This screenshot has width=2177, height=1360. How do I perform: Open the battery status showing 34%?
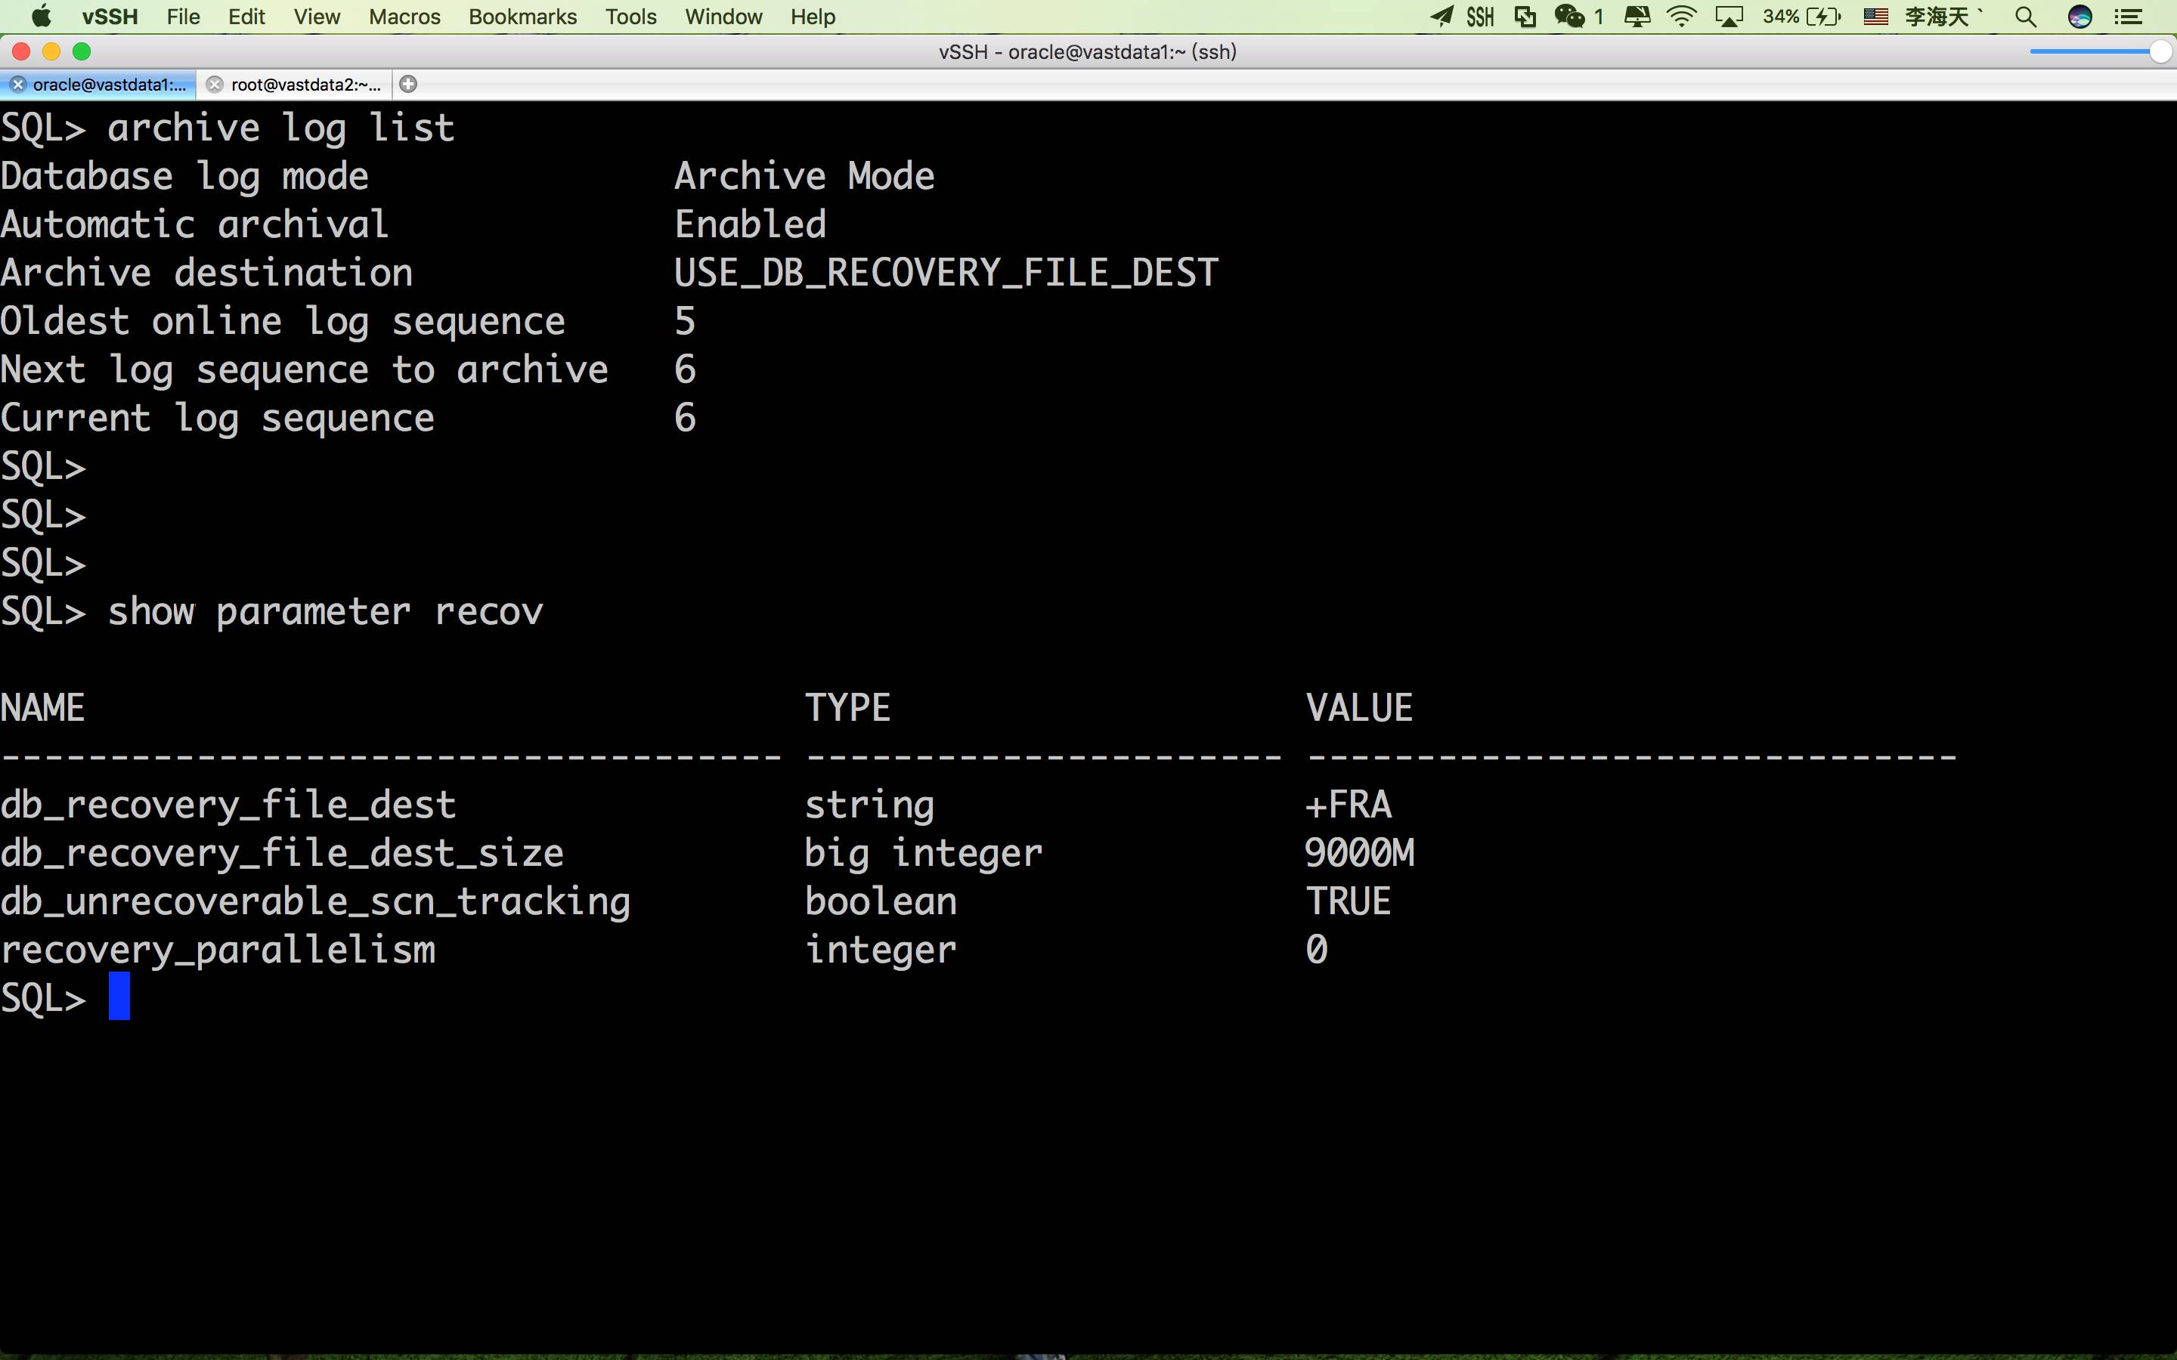pyautogui.click(x=1802, y=16)
